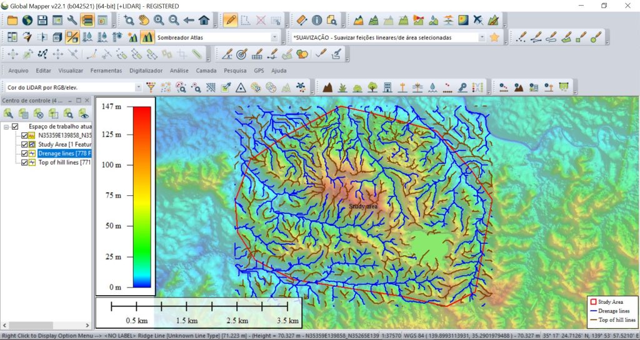Click the star favorites icon
This screenshot has height=340, width=640.
[x=494, y=37]
